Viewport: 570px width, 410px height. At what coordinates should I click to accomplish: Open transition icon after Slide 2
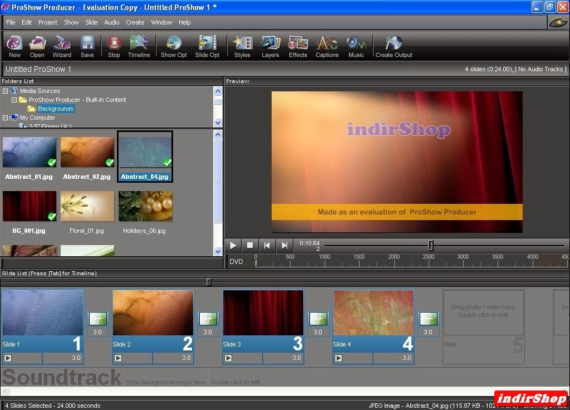208,319
